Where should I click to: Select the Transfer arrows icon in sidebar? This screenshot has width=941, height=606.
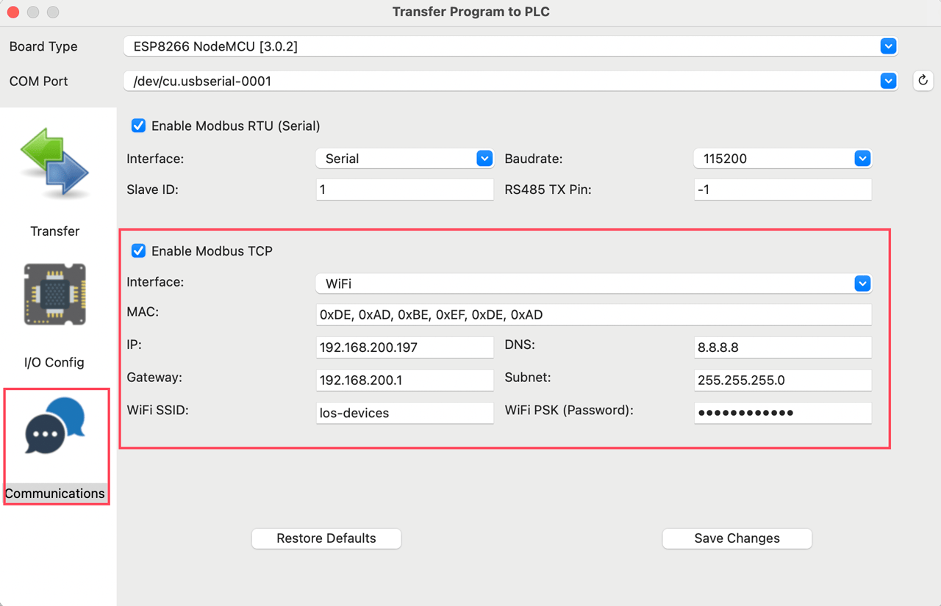pyautogui.click(x=55, y=162)
